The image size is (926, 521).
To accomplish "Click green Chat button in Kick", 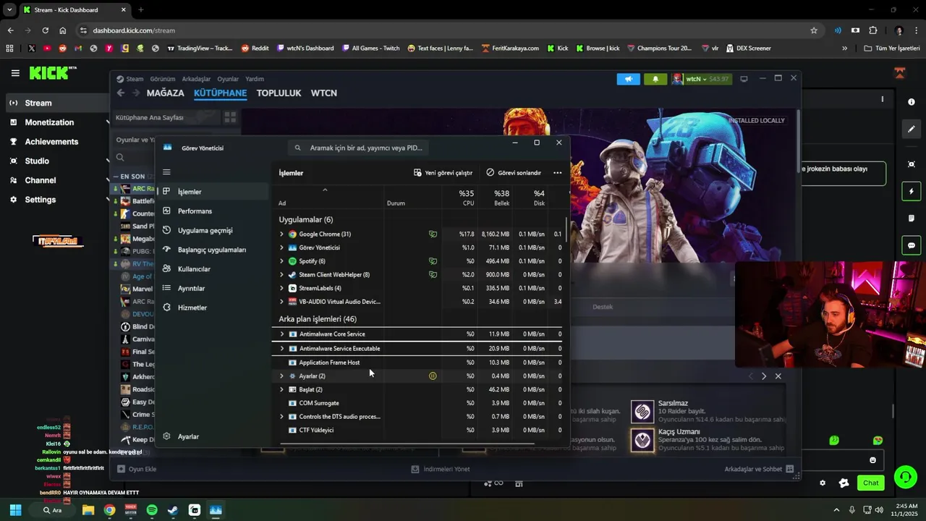I will (870, 483).
